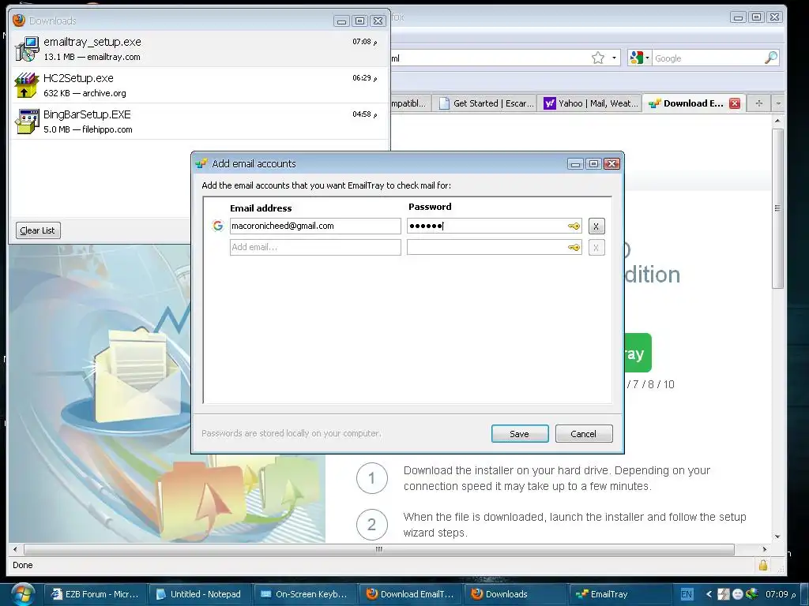The image size is (809, 606).
Task: Select BingBarSetup.EXE download entry text
Action: pos(87,114)
